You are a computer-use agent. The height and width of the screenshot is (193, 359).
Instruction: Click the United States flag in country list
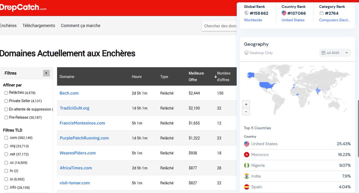pyautogui.click(x=247, y=144)
